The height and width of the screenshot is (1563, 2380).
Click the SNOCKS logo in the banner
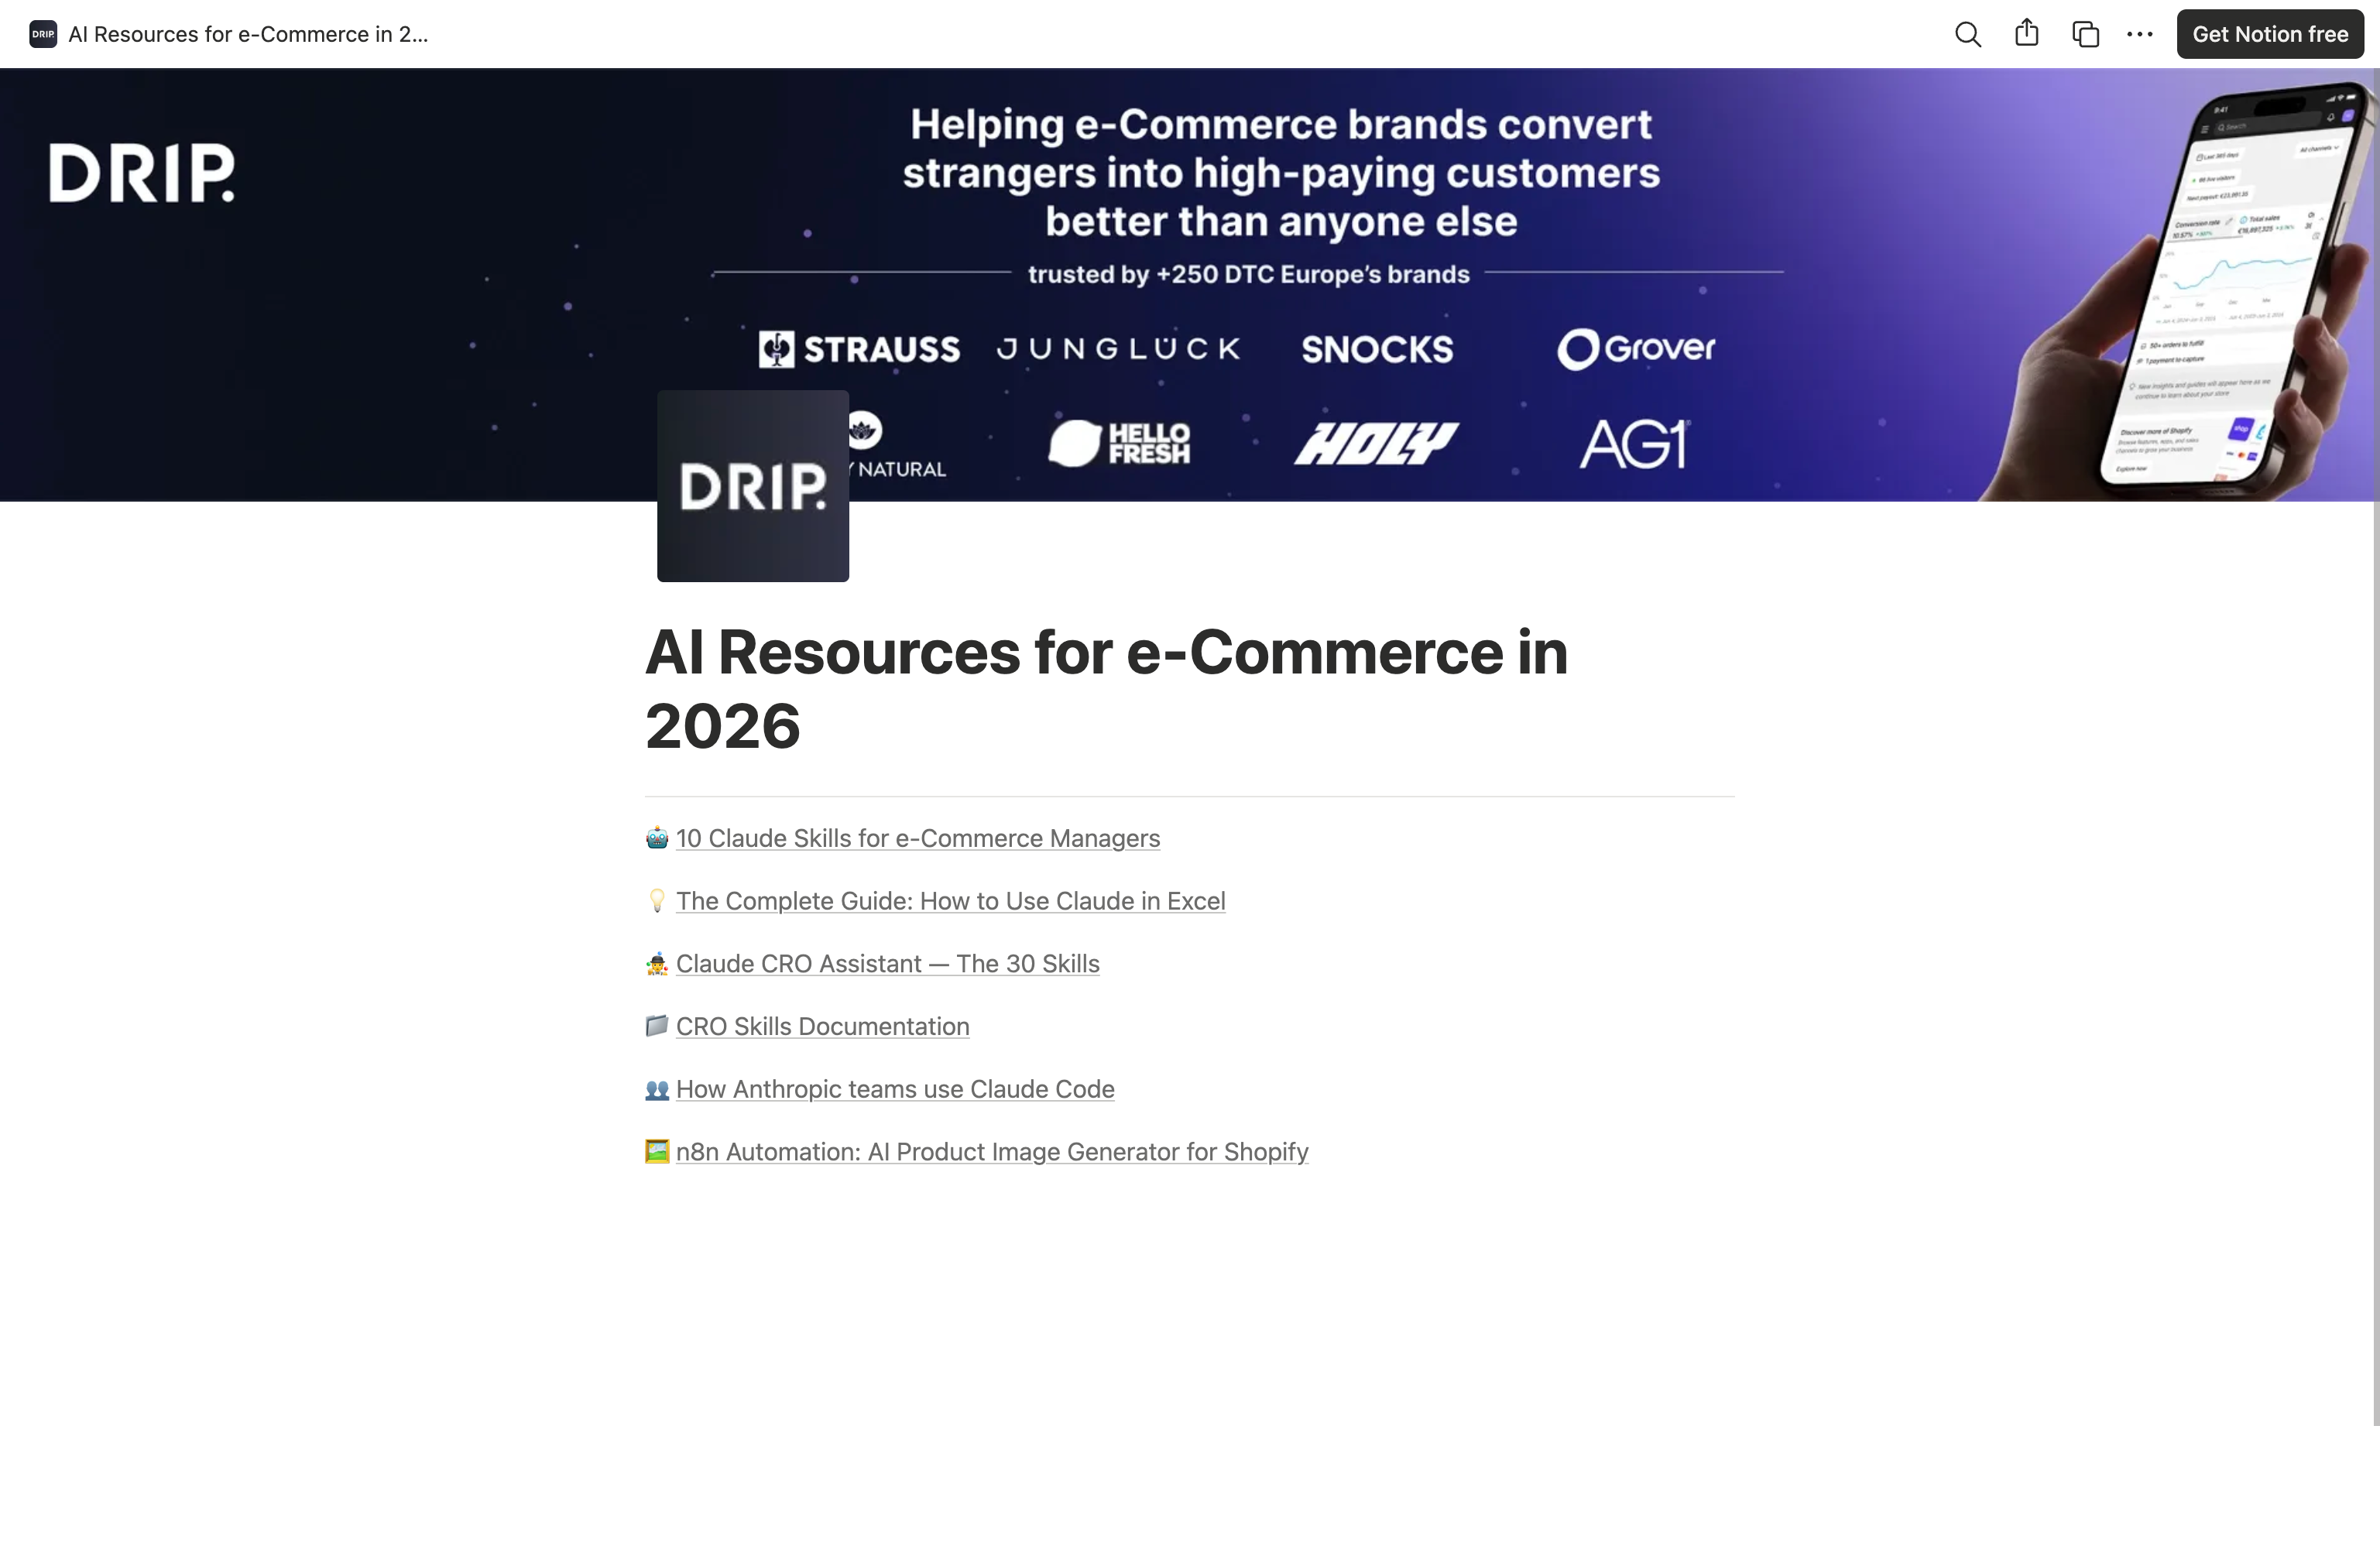(1377, 349)
